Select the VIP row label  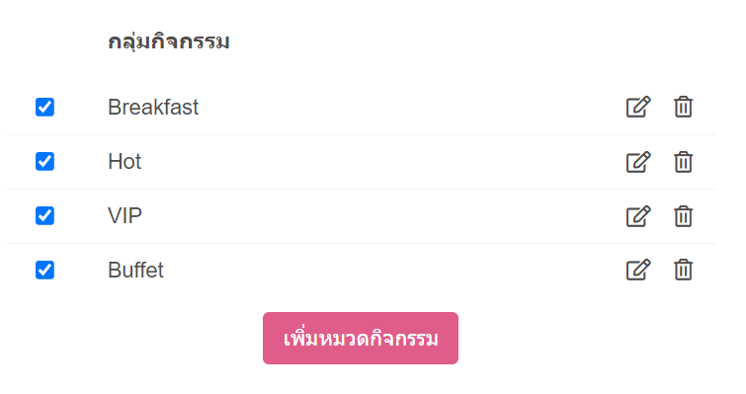tap(125, 216)
